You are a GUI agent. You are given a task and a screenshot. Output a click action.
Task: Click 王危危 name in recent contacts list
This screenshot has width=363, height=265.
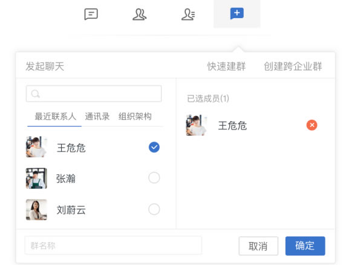[71, 148]
